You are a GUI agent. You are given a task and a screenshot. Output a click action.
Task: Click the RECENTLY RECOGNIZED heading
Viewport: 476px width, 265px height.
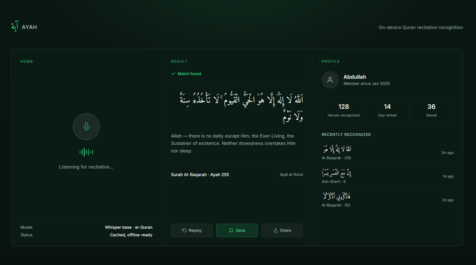[x=346, y=134]
